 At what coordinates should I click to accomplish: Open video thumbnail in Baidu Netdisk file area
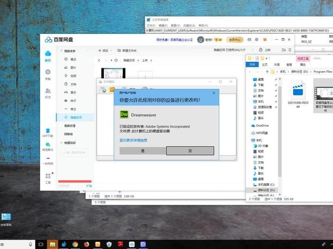[113, 73]
